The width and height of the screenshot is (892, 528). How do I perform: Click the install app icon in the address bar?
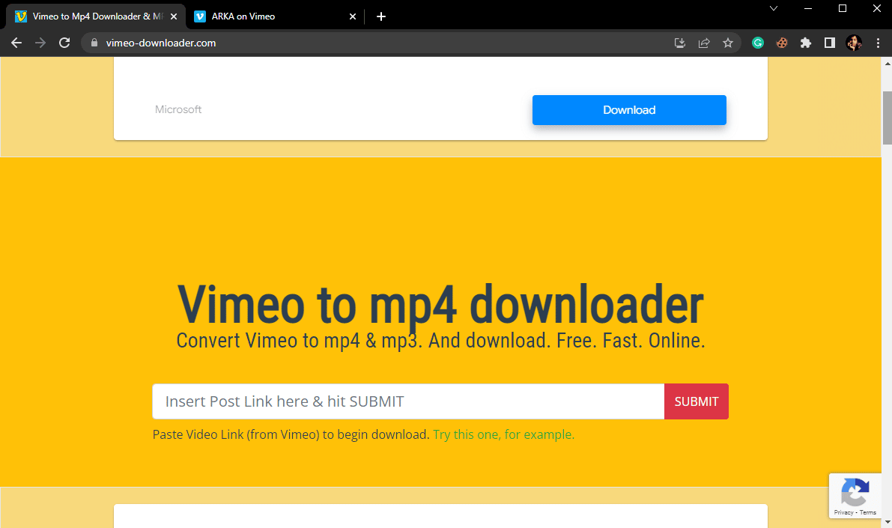pyautogui.click(x=680, y=43)
